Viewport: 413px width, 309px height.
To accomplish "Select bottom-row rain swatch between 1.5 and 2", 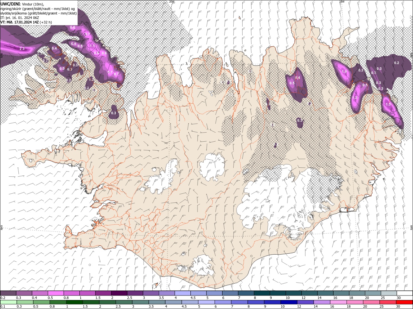I will coord(91,302).
